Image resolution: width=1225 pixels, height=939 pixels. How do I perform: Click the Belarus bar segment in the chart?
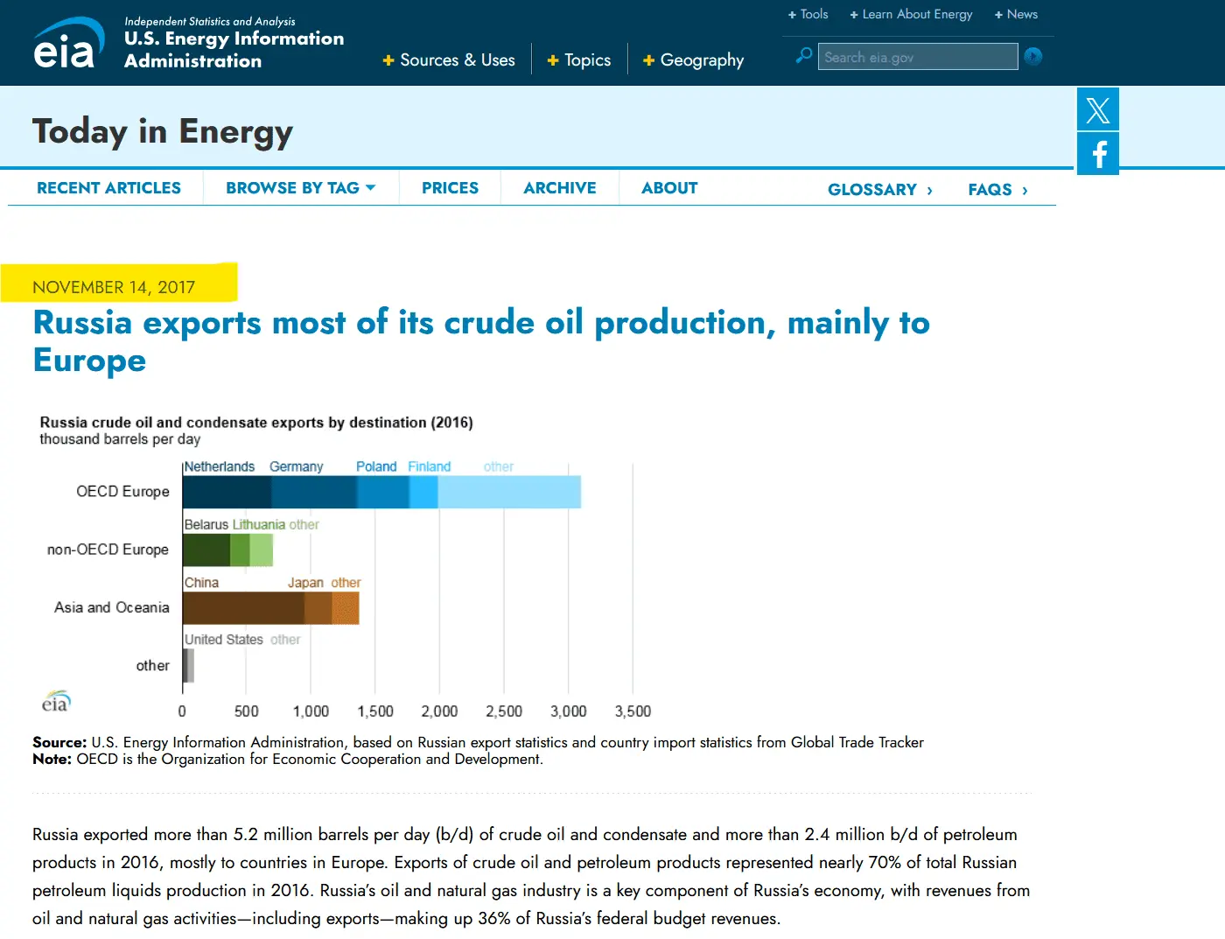(206, 550)
